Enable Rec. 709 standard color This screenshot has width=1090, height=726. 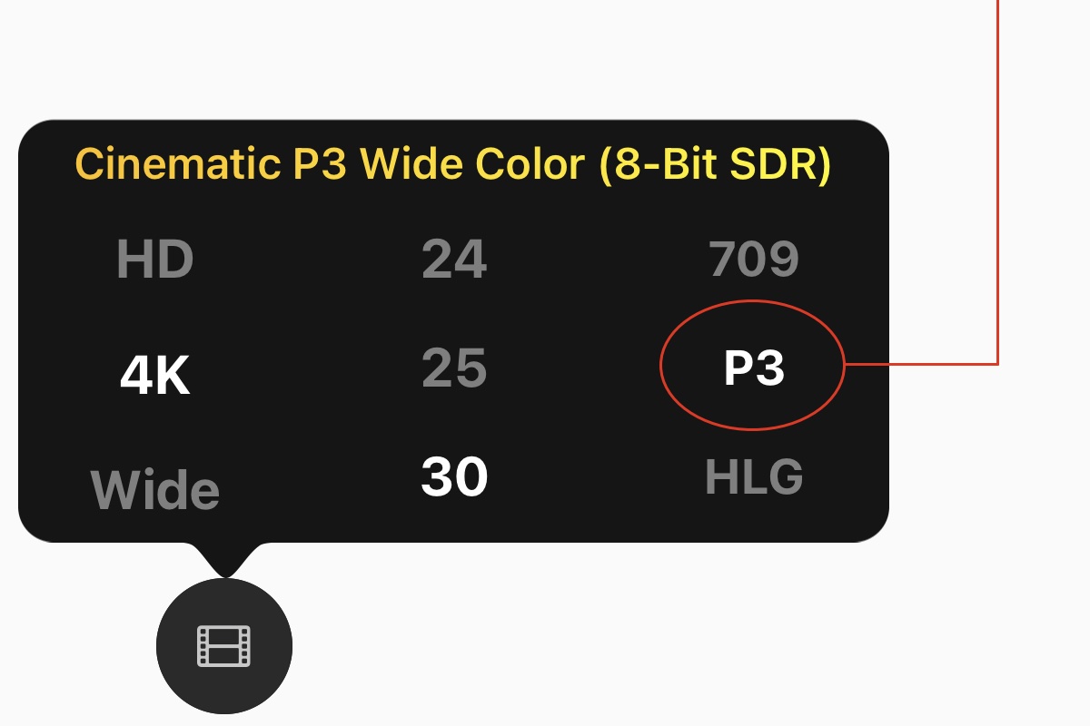[x=754, y=260]
